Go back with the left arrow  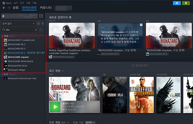(4, 8)
